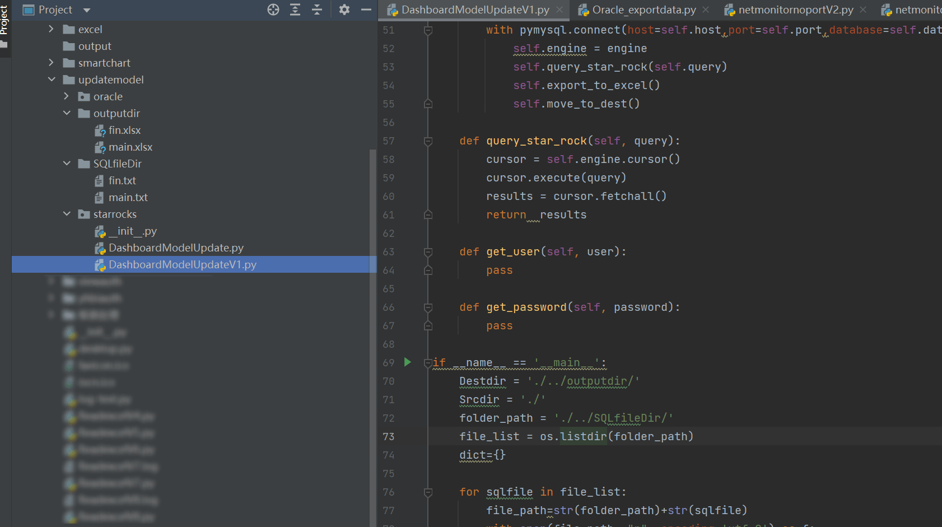Screen dimensions: 942x527
Task: Click 'dict={}' on line 74
Action: 482,455
